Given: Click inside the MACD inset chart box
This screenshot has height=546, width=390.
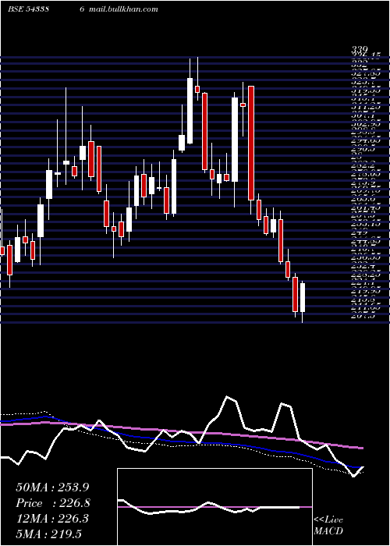Looking at the screenshot, I should click(214, 507).
